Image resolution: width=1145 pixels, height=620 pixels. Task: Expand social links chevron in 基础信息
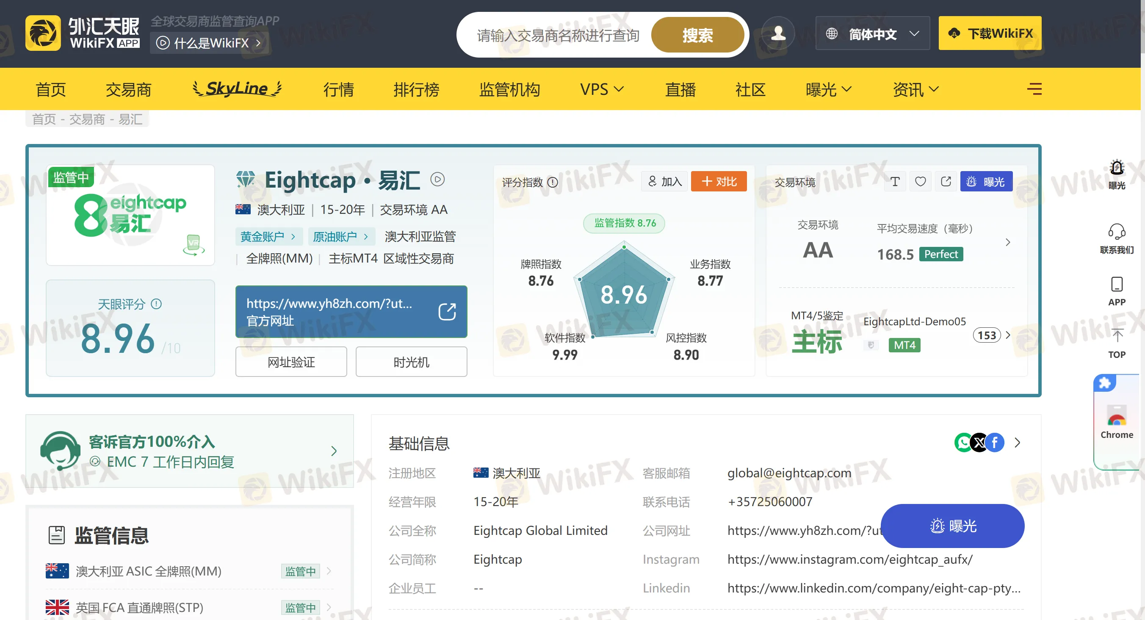coord(1018,443)
